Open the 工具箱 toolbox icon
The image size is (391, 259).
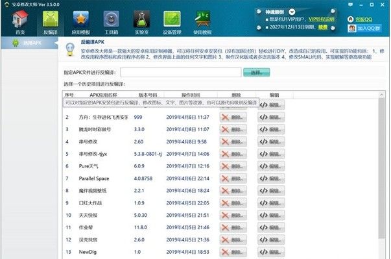click(112, 22)
